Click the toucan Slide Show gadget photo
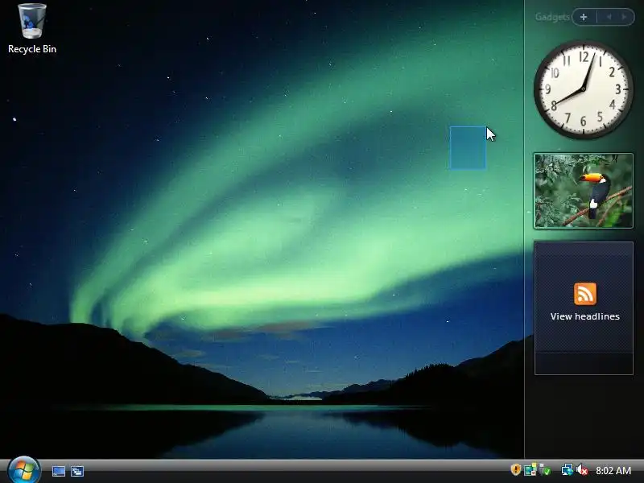Screen dimensions: 644x483 pyautogui.click(x=583, y=191)
